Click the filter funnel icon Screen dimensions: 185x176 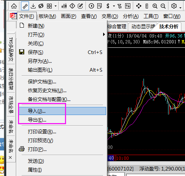pos(120,6)
